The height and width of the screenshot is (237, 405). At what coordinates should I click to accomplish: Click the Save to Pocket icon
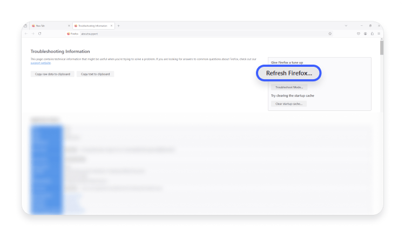pos(359,33)
